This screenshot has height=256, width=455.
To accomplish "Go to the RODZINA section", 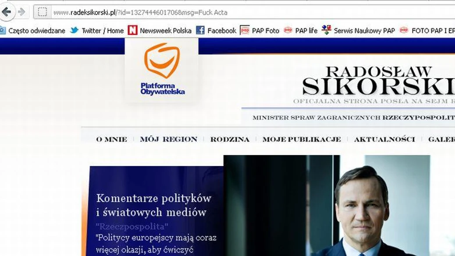I will pos(230,139).
